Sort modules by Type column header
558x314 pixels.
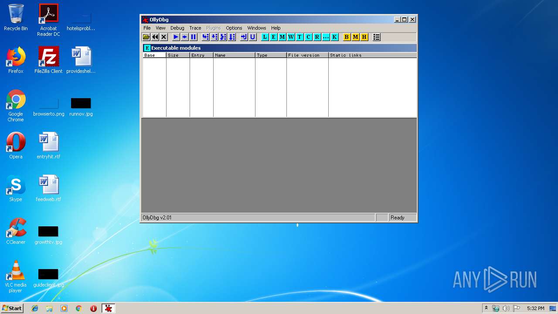pyautogui.click(x=271, y=55)
